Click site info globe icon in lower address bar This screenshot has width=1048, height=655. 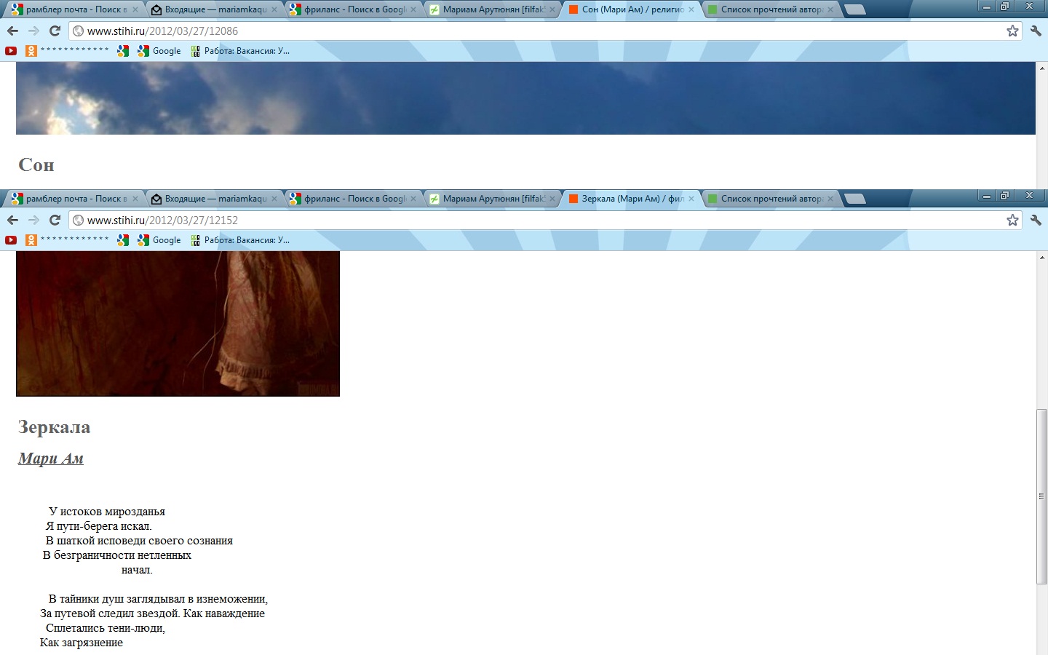pyautogui.click(x=79, y=220)
